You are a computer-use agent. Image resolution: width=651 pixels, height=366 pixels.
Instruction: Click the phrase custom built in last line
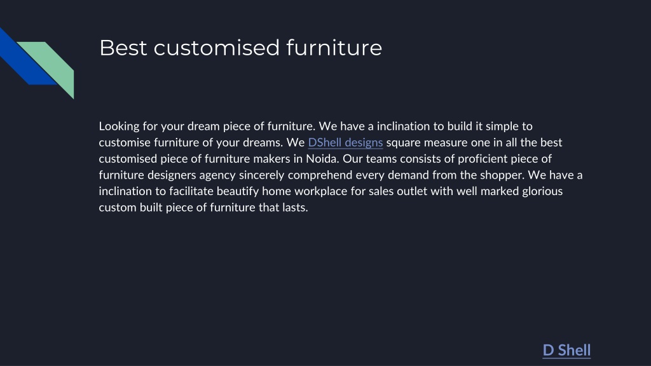130,208
